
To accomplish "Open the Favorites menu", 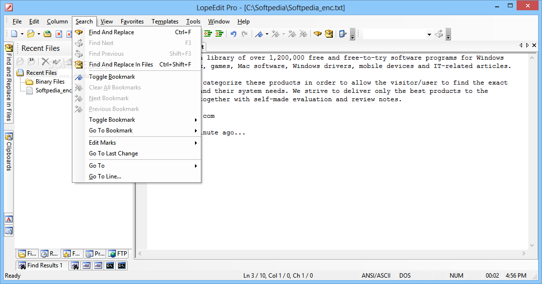I will 132,22.
